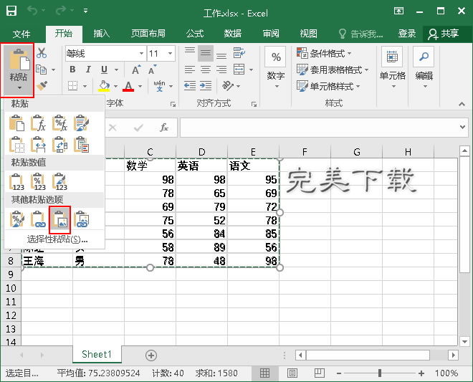Viewport: 473px width, 382px height.
Task: Click the 共享 share button
Action: tap(444, 34)
